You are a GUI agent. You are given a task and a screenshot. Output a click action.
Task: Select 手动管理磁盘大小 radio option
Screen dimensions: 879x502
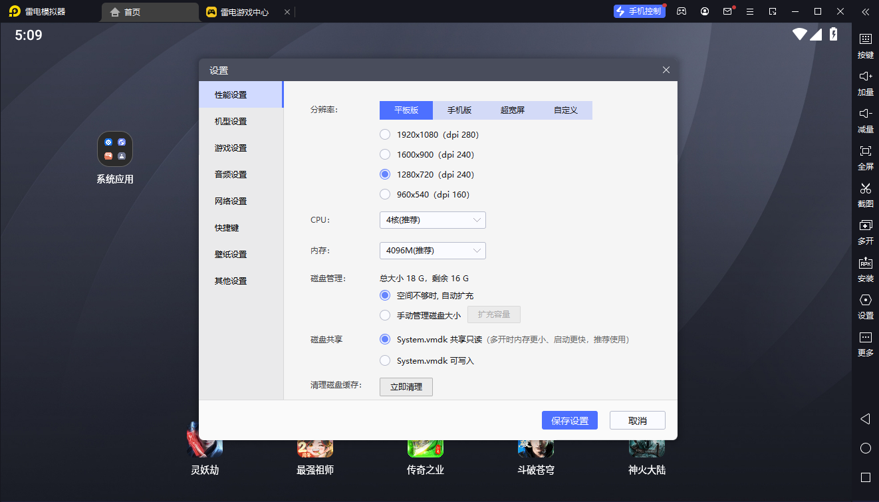click(385, 315)
